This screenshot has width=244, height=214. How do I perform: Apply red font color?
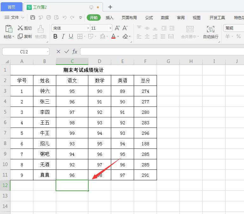pyautogui.click(x=113, y=36)
